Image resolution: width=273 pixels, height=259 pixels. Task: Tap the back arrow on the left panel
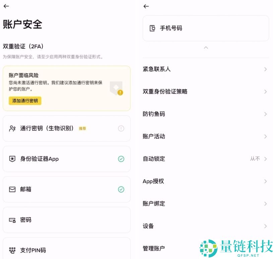[x=6, y=6]
